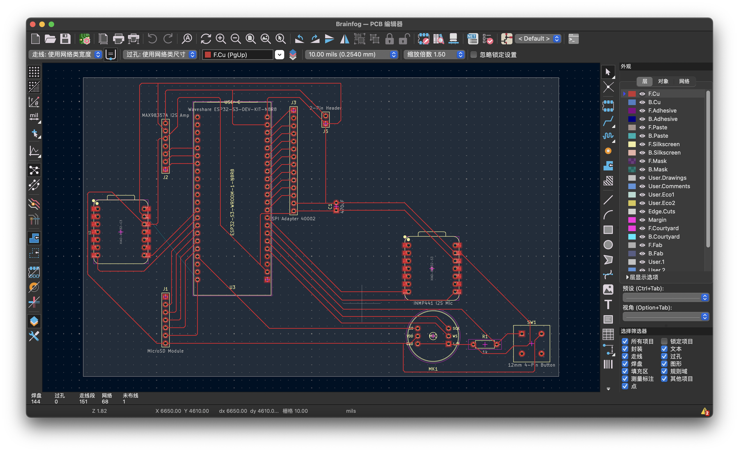The image size is (739, 452).
Task: Click the Save board icon
Action: pos(65,39)
